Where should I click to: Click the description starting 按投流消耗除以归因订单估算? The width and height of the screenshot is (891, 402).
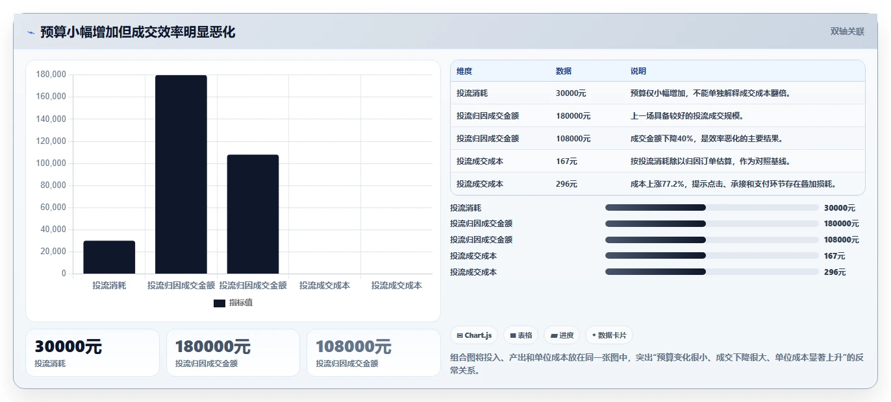[710, 161]
